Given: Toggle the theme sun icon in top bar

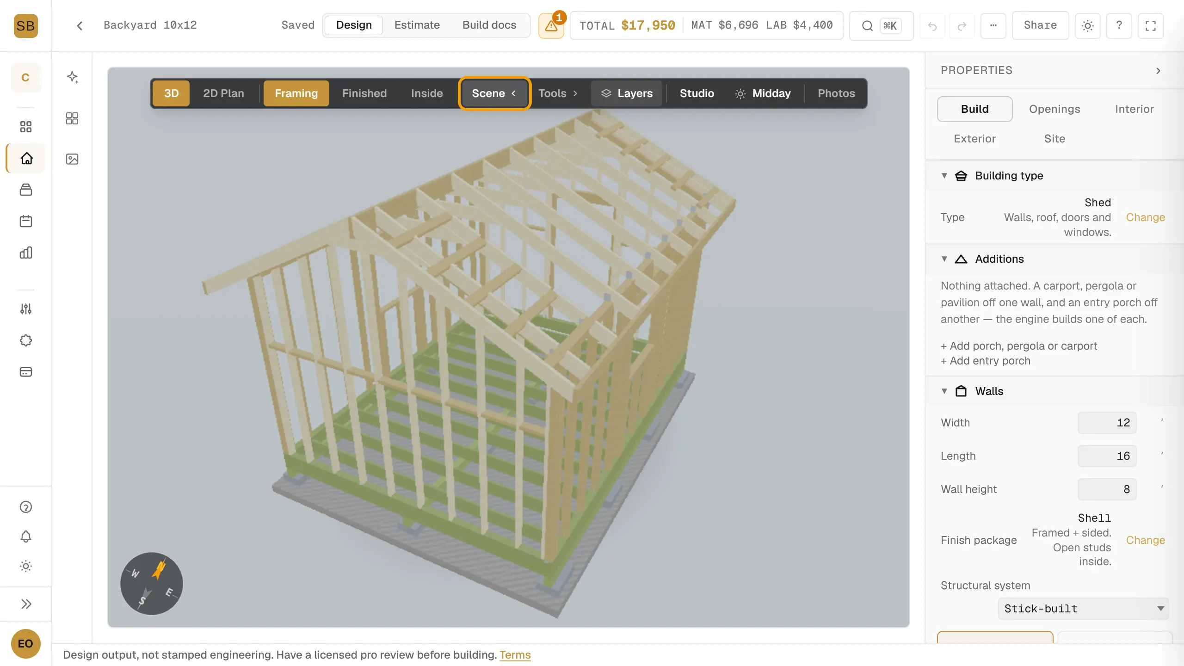Looking at the screenshot, I should pos(1088,25).
